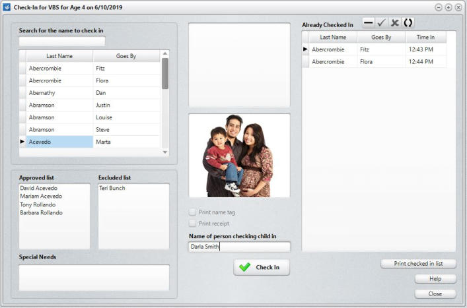Maximize the Check-In window
Screen dimensions: 467x308
449,7
